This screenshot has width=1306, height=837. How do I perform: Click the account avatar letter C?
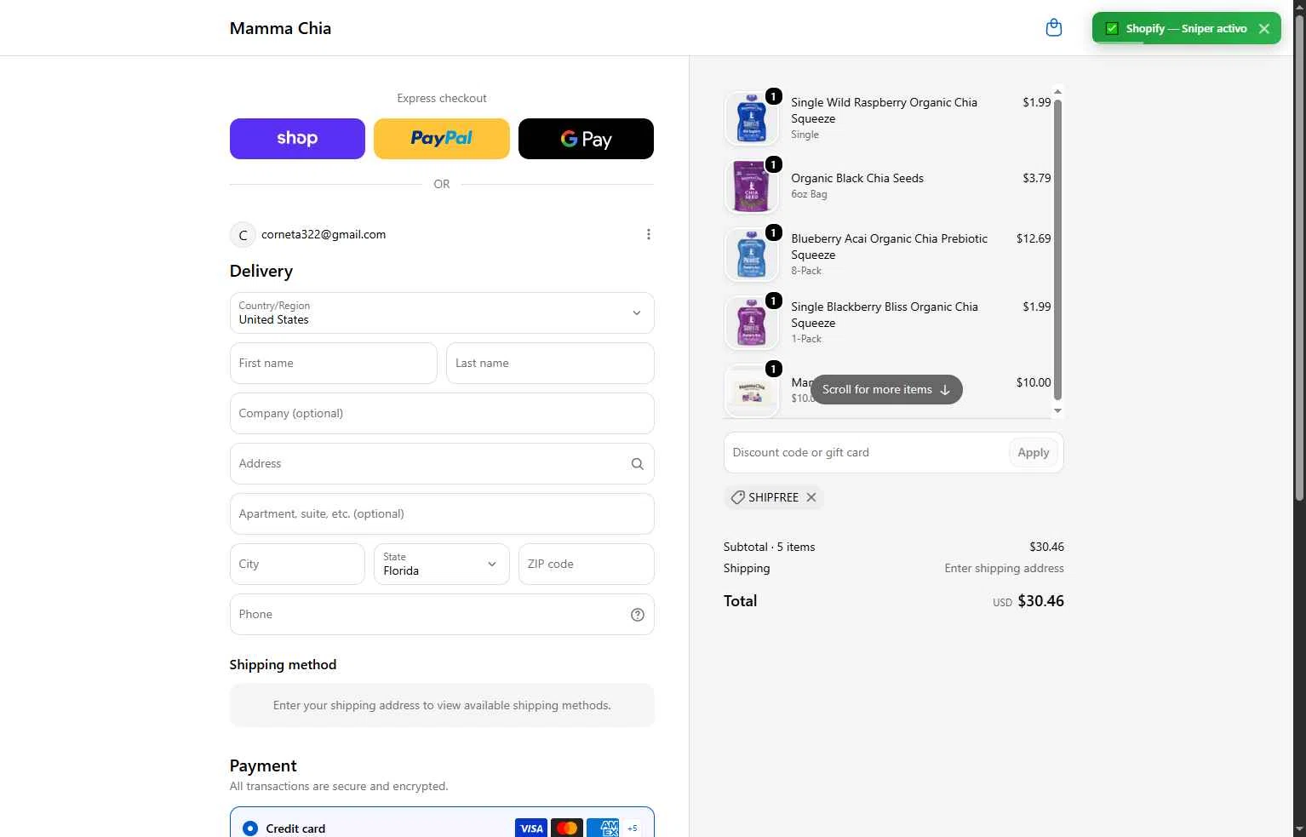point(243,235)
